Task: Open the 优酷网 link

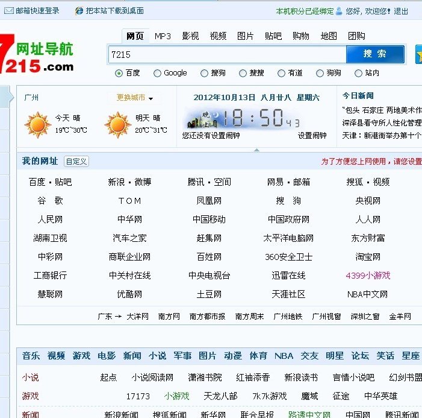Action: point(129,294)
